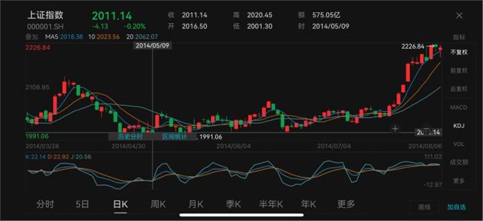Switch to 前复权 adjustment mode

click(x=458, y=71)
